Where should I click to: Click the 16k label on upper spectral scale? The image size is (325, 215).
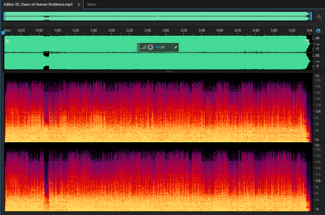point(318,93)
